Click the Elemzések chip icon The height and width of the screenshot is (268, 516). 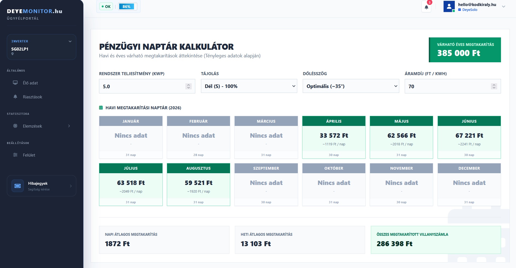(15, 126)
